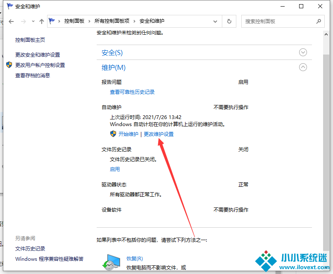Click 文件历史记录已关闭。 text
333x274 pixels.
pos(133,159)
